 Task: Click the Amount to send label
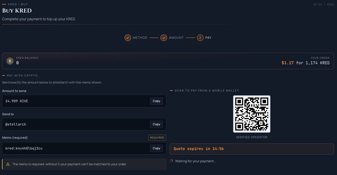pyautogui.click(x=14, y=91)
